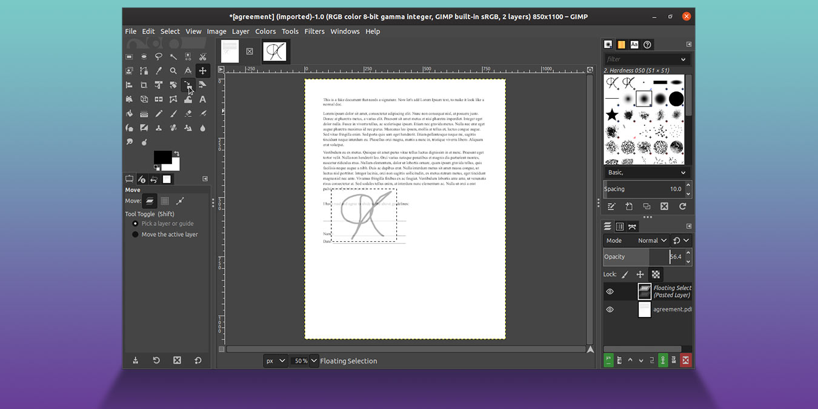This screenshot has height=409, width=818.
Task: Select the Move the active layer option
Action: tap(135, 234)
